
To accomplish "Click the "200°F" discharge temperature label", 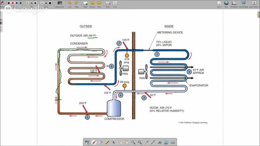I will click(83, 103).
